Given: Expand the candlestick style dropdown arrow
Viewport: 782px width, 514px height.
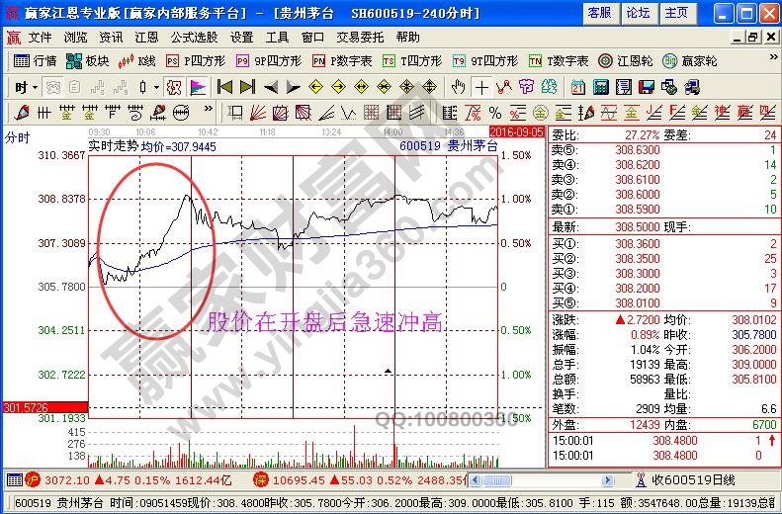Looking at the screenshot, I should point(156,87).
